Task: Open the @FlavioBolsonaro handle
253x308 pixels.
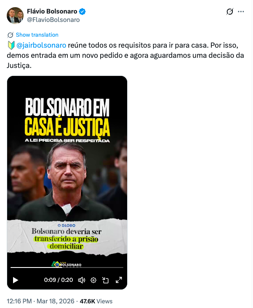Action: coord(53,20)
